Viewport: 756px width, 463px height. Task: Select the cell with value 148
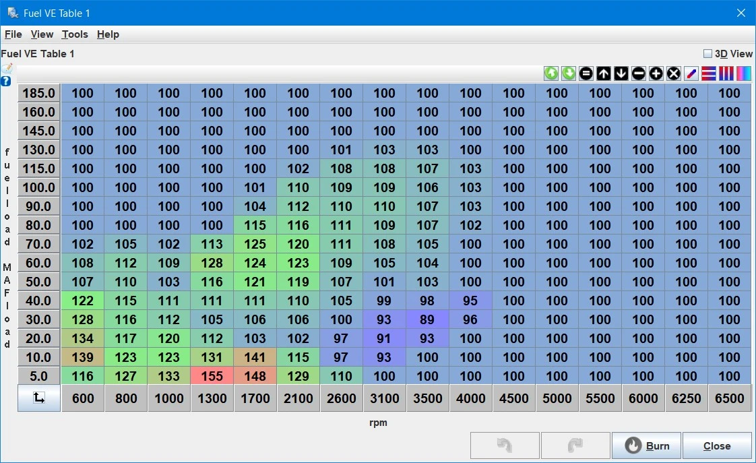click(255, 375)
